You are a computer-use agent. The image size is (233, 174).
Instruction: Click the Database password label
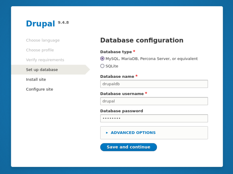121,111
